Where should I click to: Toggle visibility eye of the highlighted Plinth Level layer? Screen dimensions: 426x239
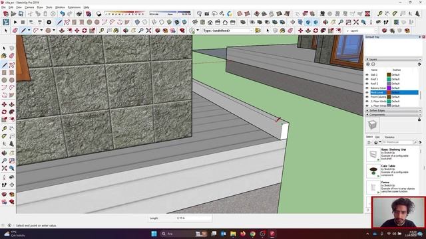coord(367,92)
